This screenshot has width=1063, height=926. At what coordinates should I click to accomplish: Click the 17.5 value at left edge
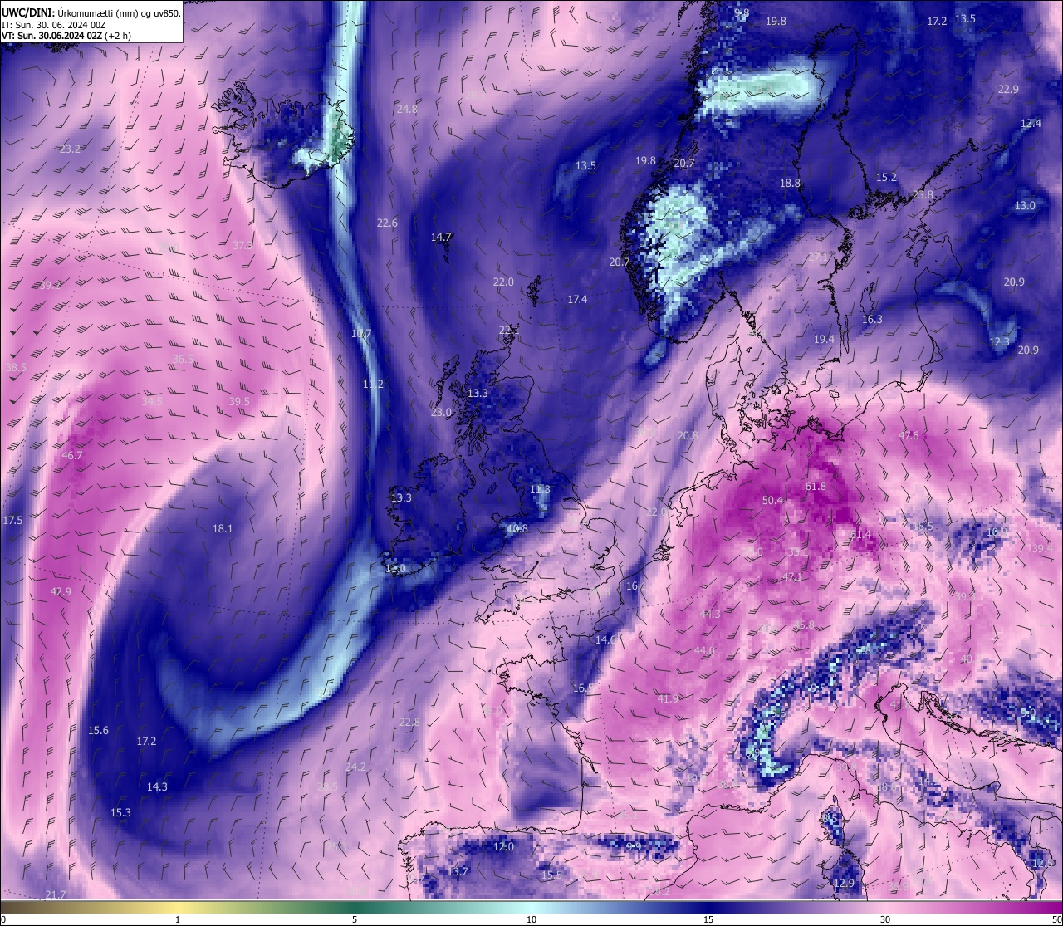12,520
